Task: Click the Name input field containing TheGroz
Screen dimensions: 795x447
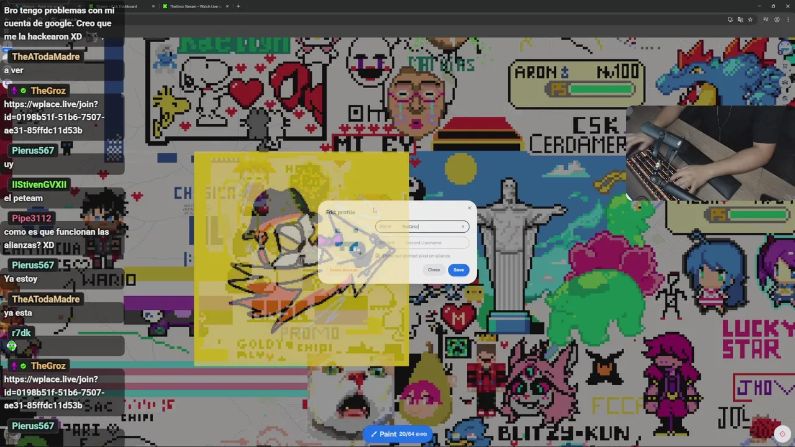Action: [x=422, y=227]
